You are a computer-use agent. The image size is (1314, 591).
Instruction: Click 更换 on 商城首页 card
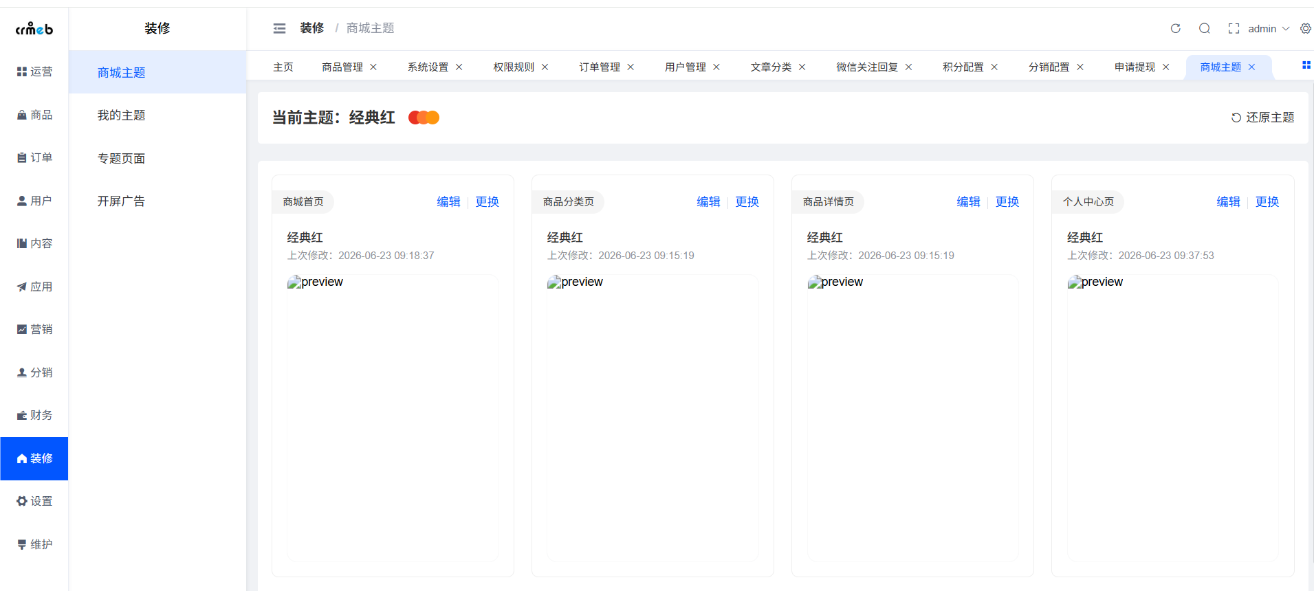point(488,201)
